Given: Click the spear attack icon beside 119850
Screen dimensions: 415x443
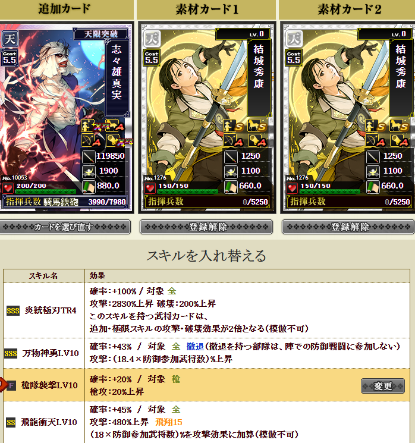Looking at the screenshot, I should coord(89,156).
